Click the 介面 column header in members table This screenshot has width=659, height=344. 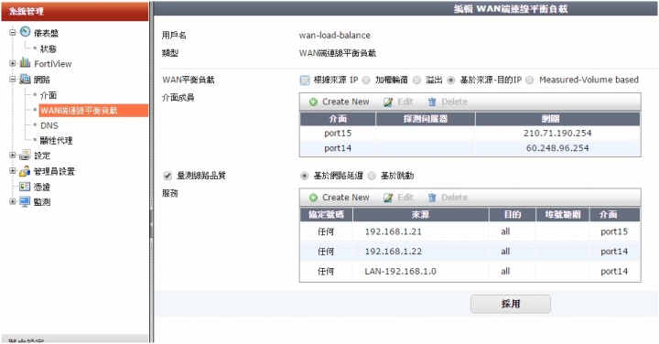pyautogui.click(x=338, y=119)
